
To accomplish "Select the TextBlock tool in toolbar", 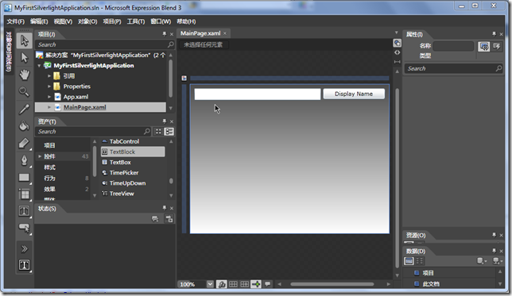I will pos(24,211).
